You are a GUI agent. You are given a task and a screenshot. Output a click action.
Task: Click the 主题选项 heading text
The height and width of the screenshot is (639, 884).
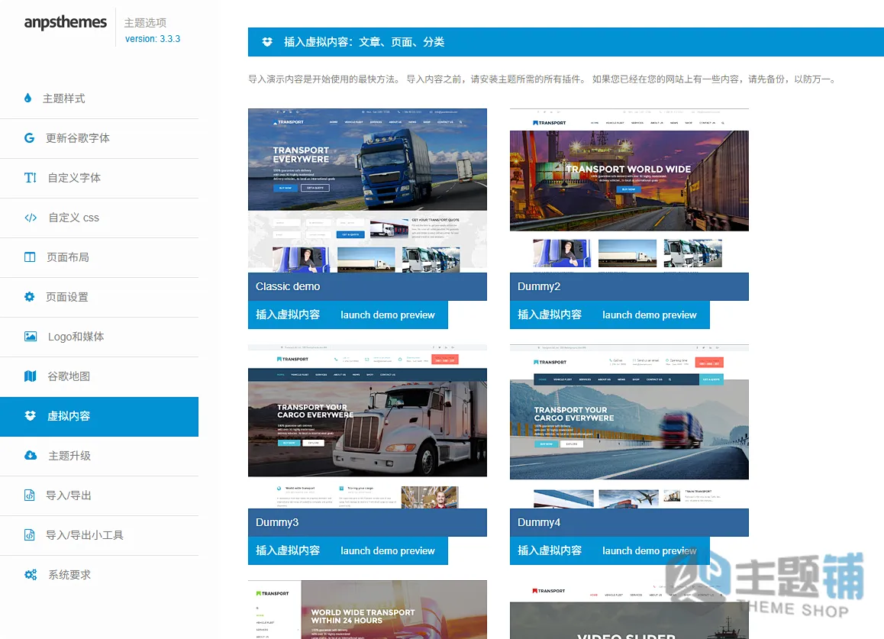(145, 23)
